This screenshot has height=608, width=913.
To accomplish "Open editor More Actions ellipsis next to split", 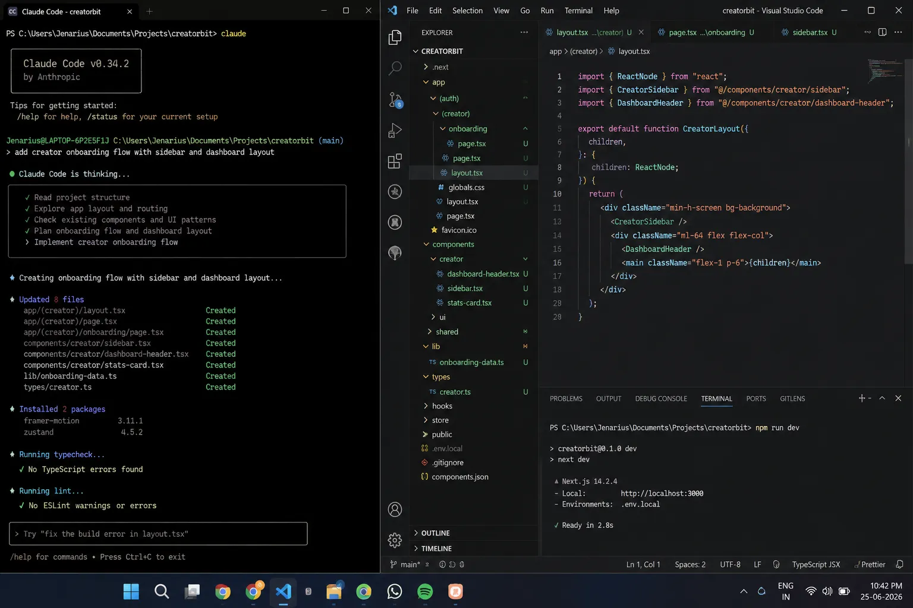I will tap(898, 32).
